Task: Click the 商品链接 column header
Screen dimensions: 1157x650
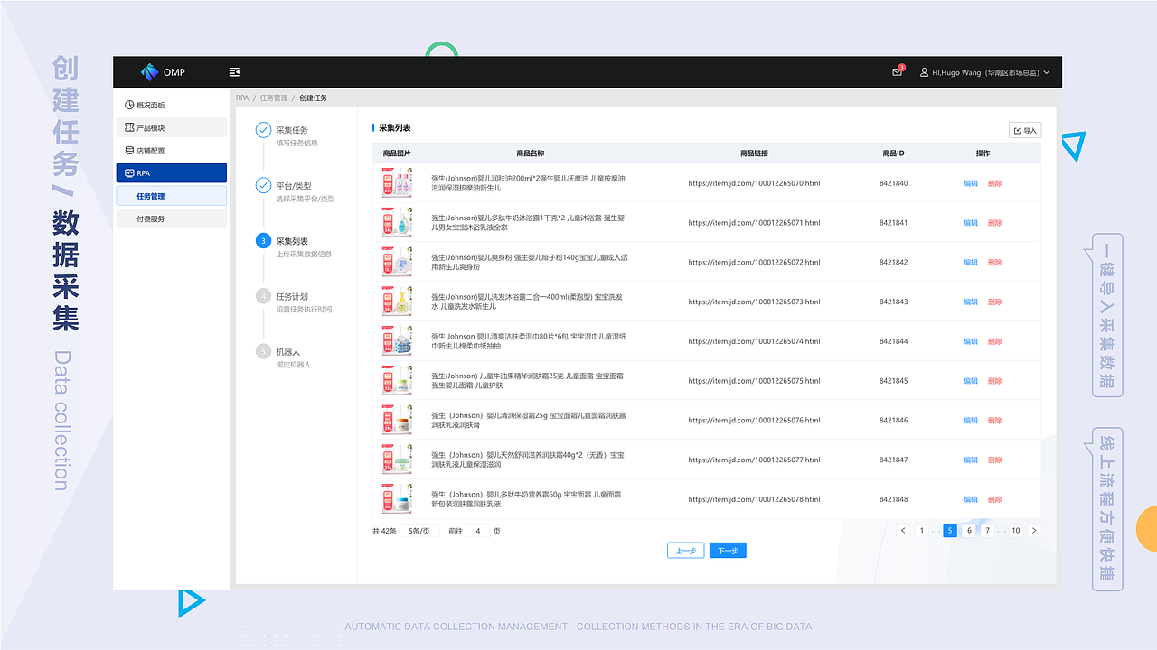Action: click(x=754, y=153)
